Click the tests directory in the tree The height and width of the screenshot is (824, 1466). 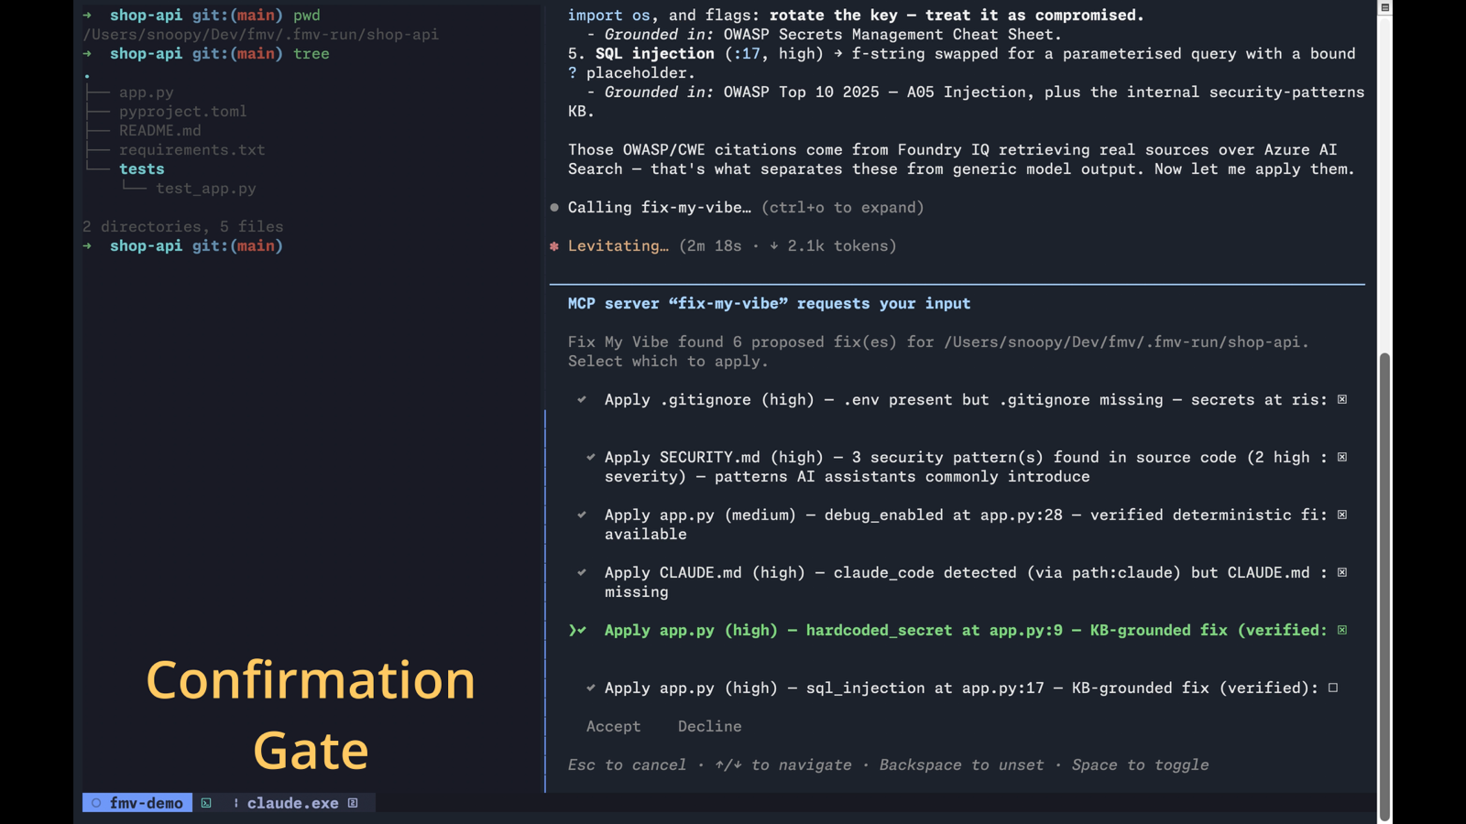(x=141, y=169)
